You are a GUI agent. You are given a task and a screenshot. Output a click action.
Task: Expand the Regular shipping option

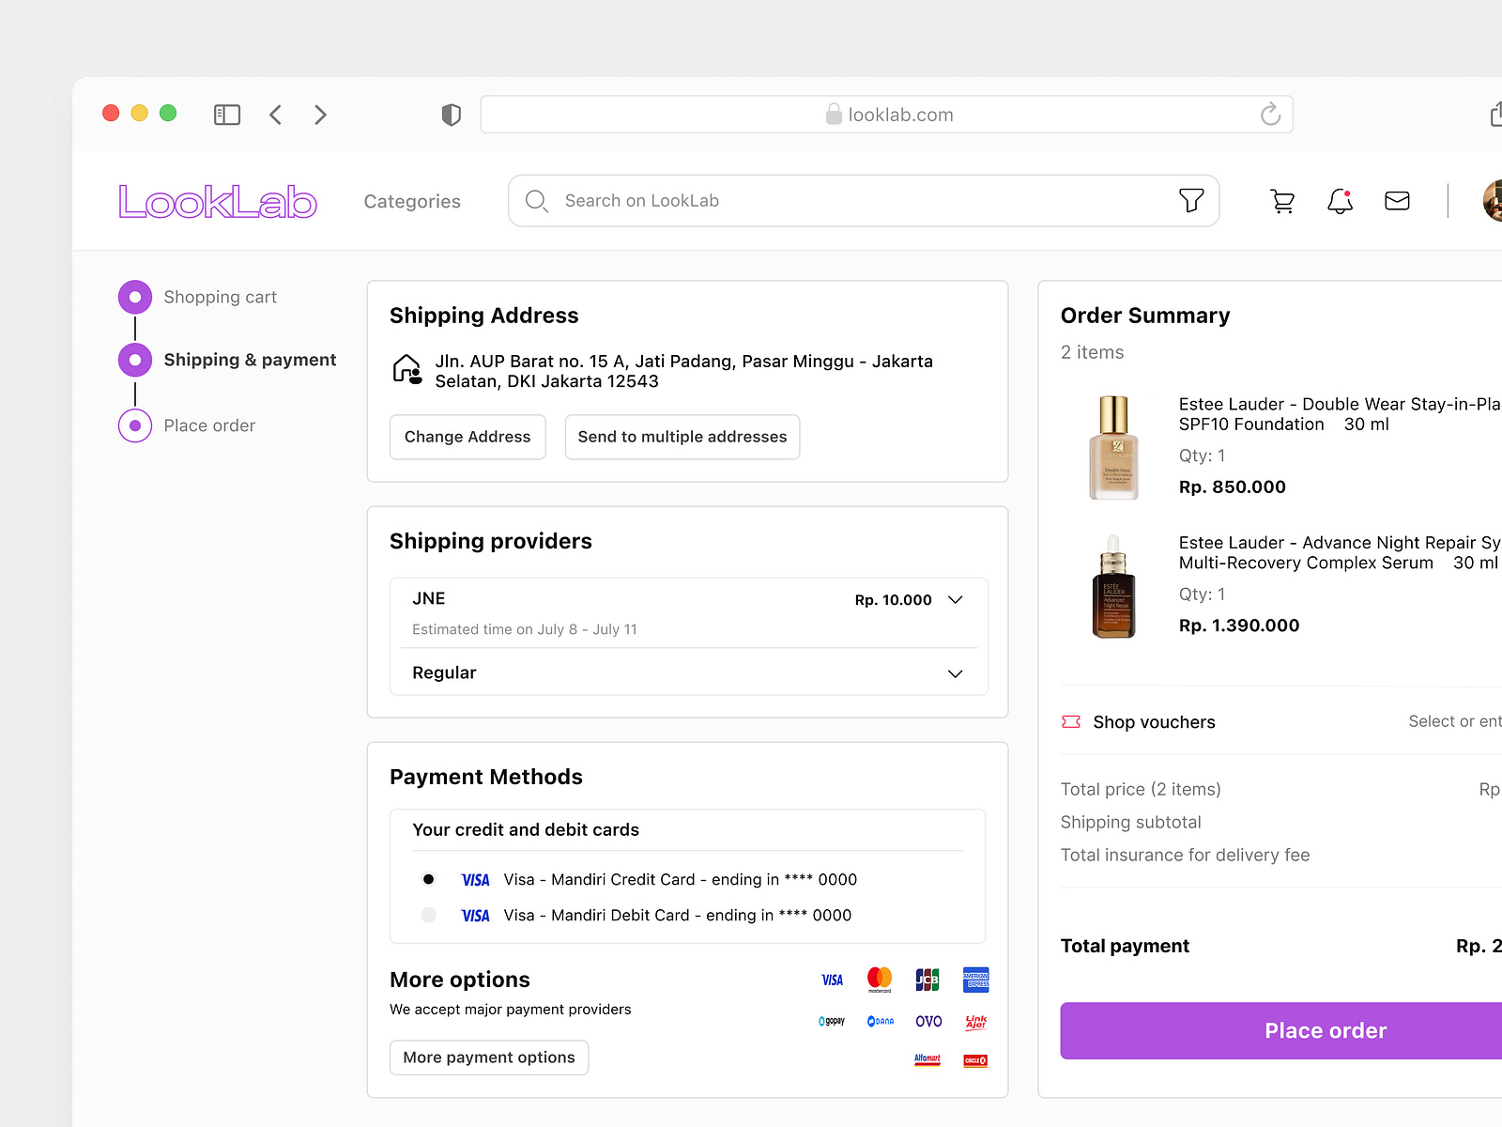(956, 672)
